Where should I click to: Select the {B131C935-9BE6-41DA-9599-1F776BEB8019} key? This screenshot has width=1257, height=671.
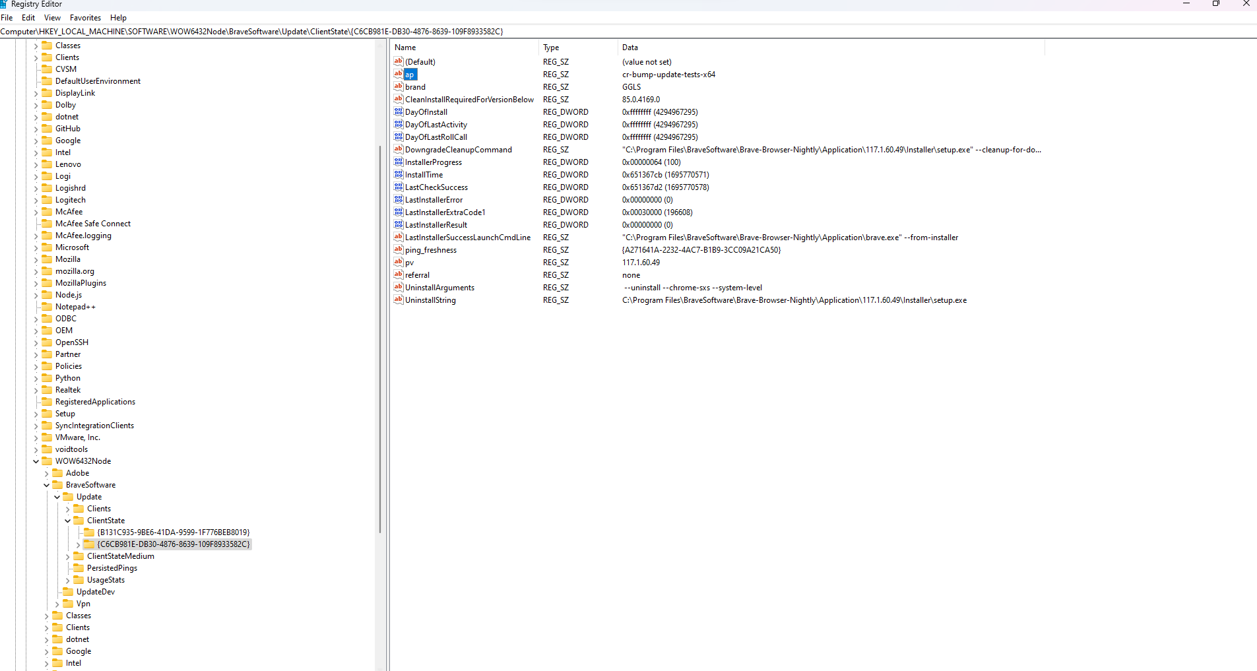(x=174, y=532)
